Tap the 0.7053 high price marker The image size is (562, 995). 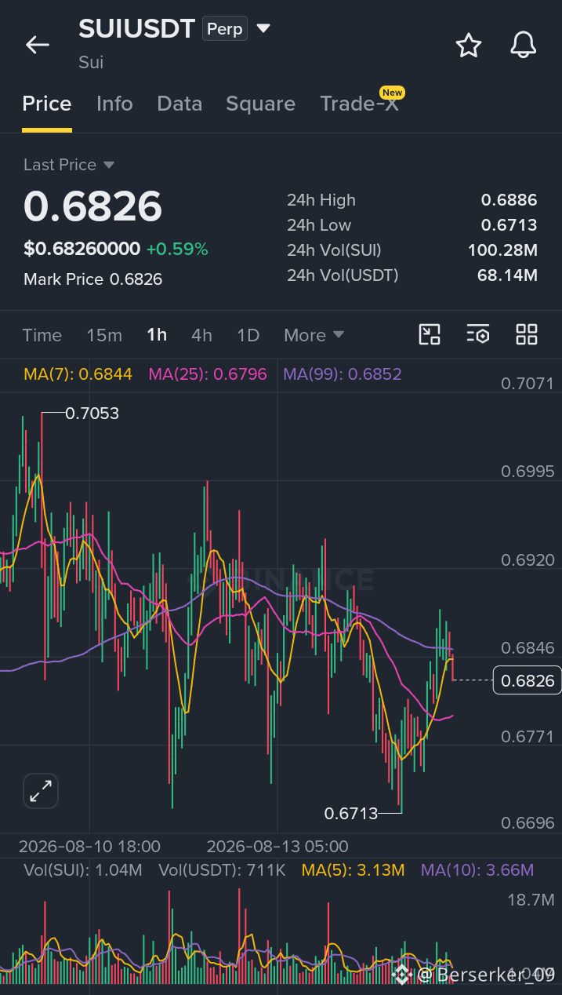point(92,413)
